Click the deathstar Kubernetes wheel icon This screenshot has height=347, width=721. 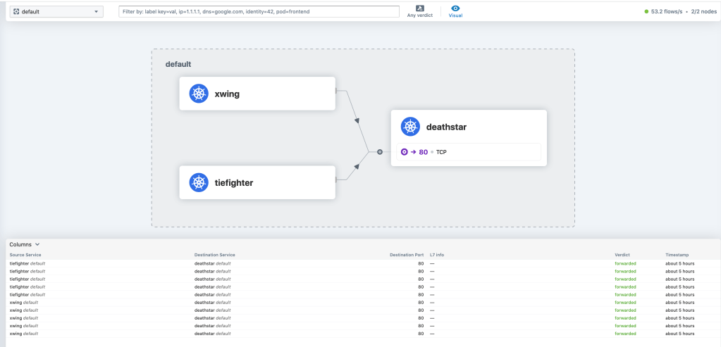[410, 127]
